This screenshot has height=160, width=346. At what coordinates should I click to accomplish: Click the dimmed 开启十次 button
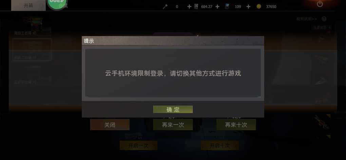point(219,145)
